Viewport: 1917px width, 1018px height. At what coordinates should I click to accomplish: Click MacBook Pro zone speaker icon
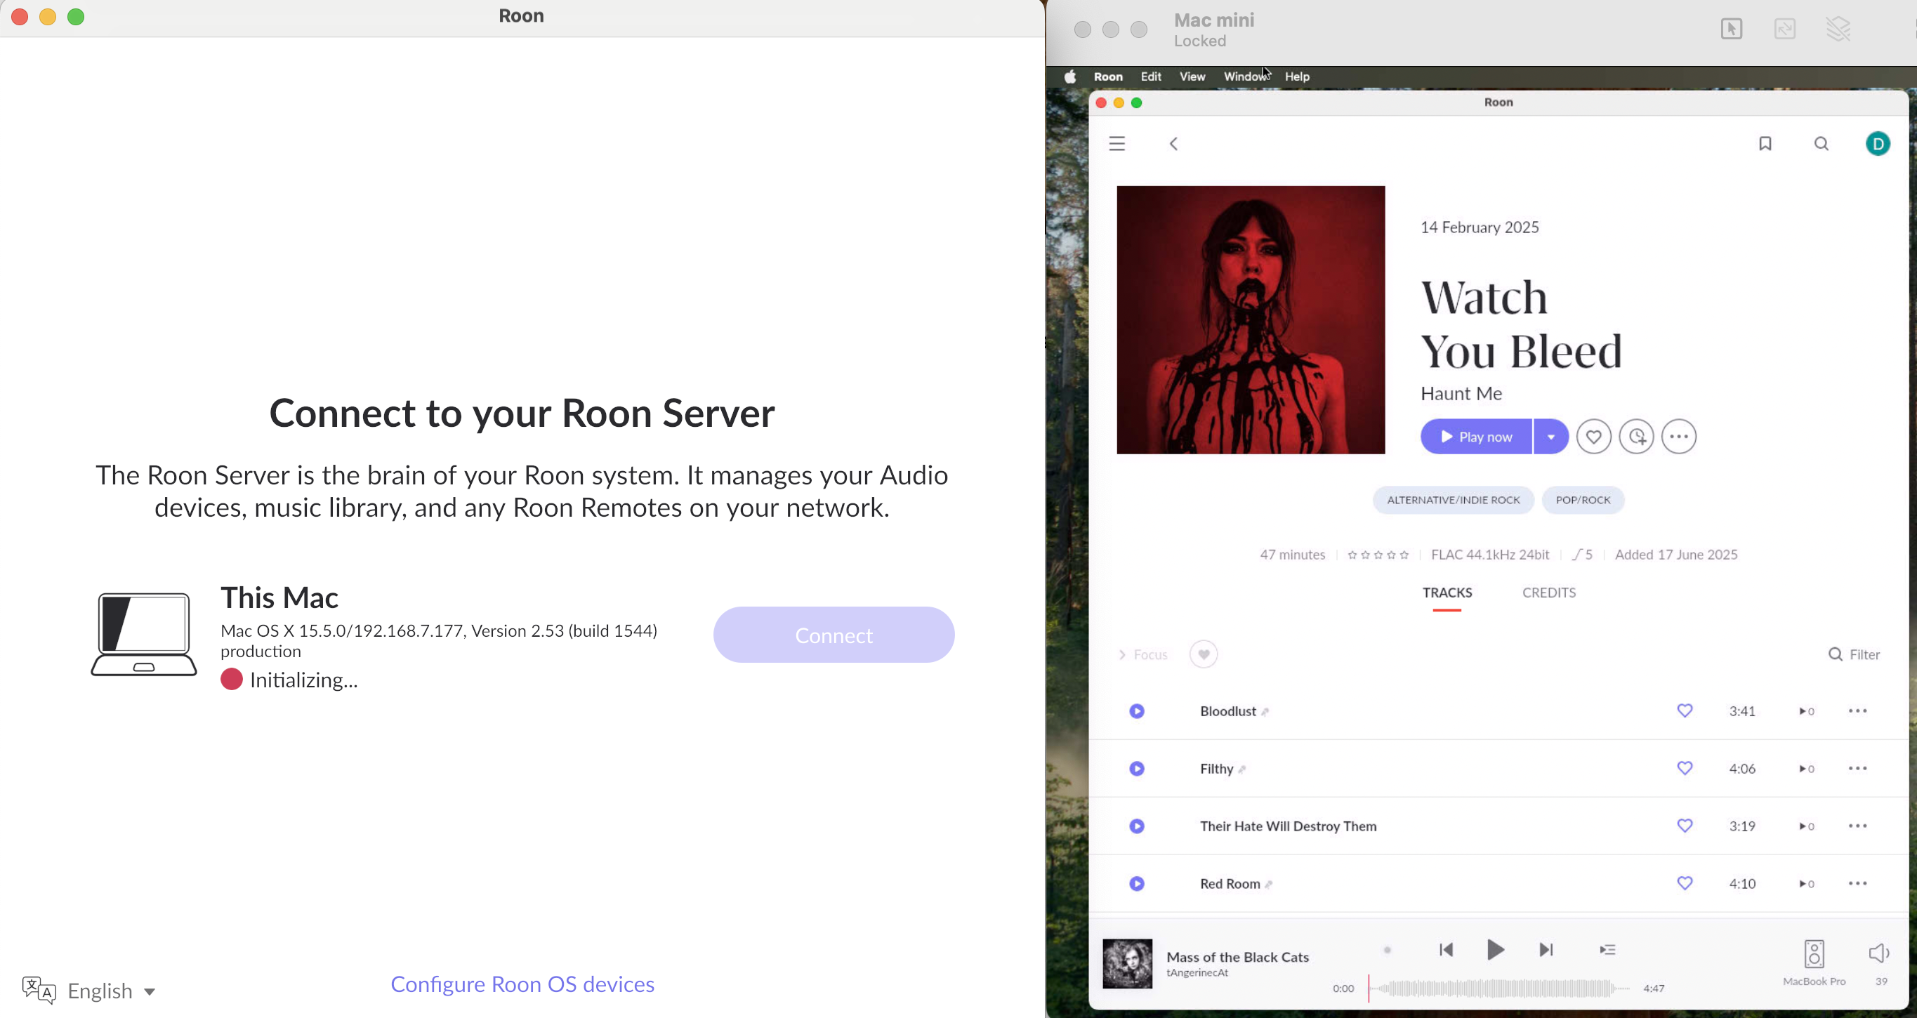[1814, 954]
